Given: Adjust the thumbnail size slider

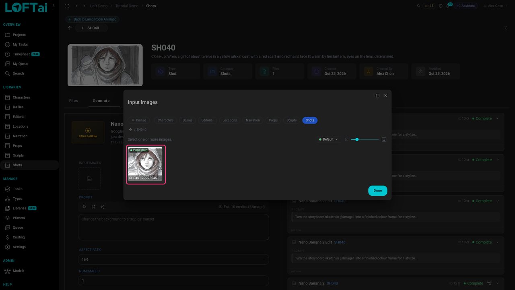Looking at the screenshot, I should (x=365, y=139).
